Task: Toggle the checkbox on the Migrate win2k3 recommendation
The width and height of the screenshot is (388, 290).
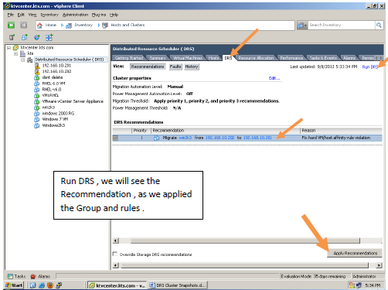Action: tap(115, 138)
